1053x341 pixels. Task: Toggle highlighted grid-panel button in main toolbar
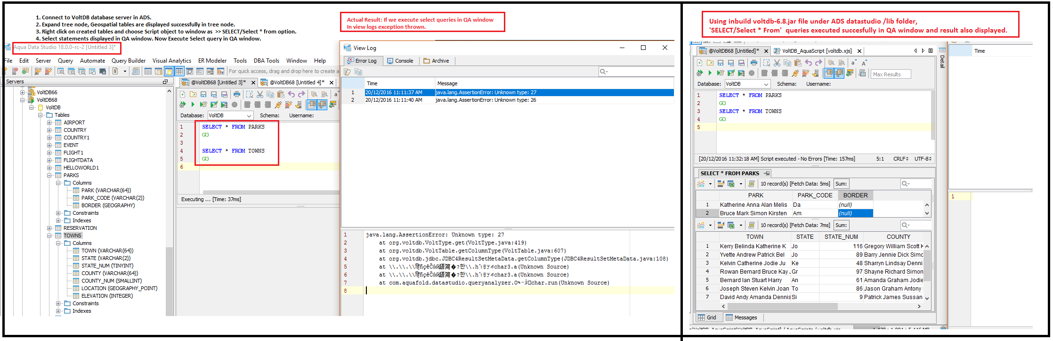click(x=179, y=71)
